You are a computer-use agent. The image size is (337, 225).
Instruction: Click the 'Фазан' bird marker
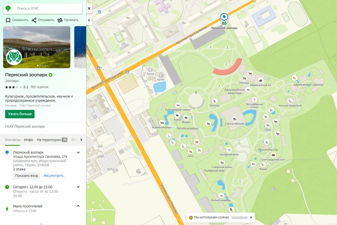point(263,165)
